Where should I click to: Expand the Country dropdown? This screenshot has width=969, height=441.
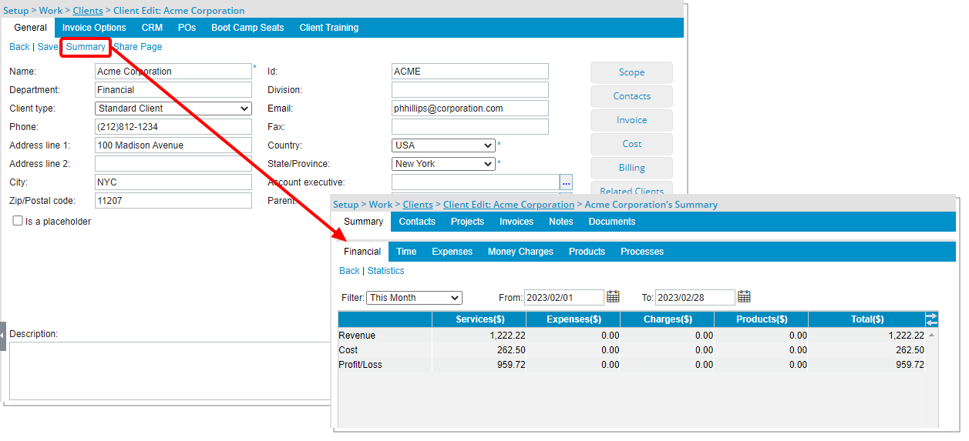tap(443, 145)
